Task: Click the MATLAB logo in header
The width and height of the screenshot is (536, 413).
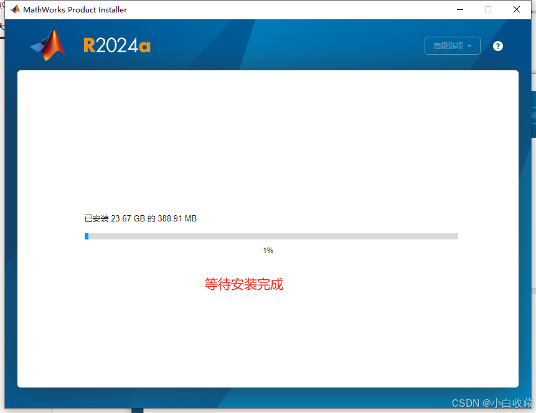Action: [x=48, y=45]
